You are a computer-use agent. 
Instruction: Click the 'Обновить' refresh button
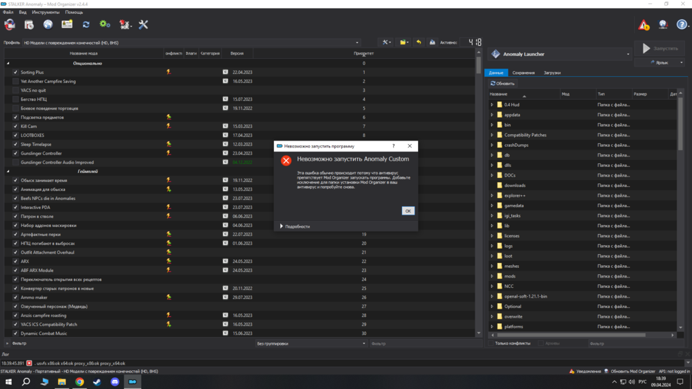click(502, 84)
